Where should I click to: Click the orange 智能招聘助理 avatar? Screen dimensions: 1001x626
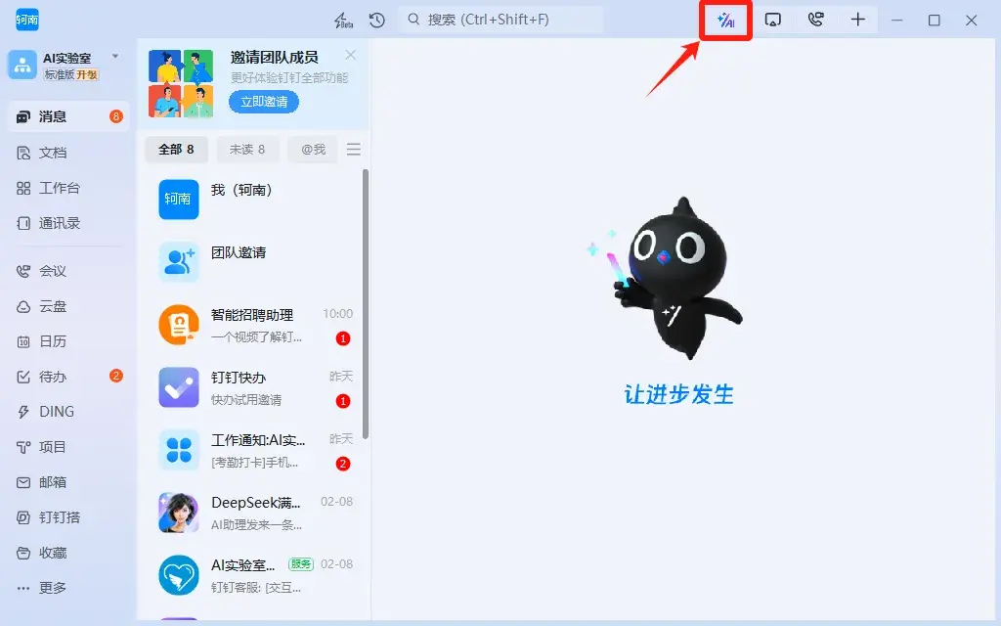(179, 325)
